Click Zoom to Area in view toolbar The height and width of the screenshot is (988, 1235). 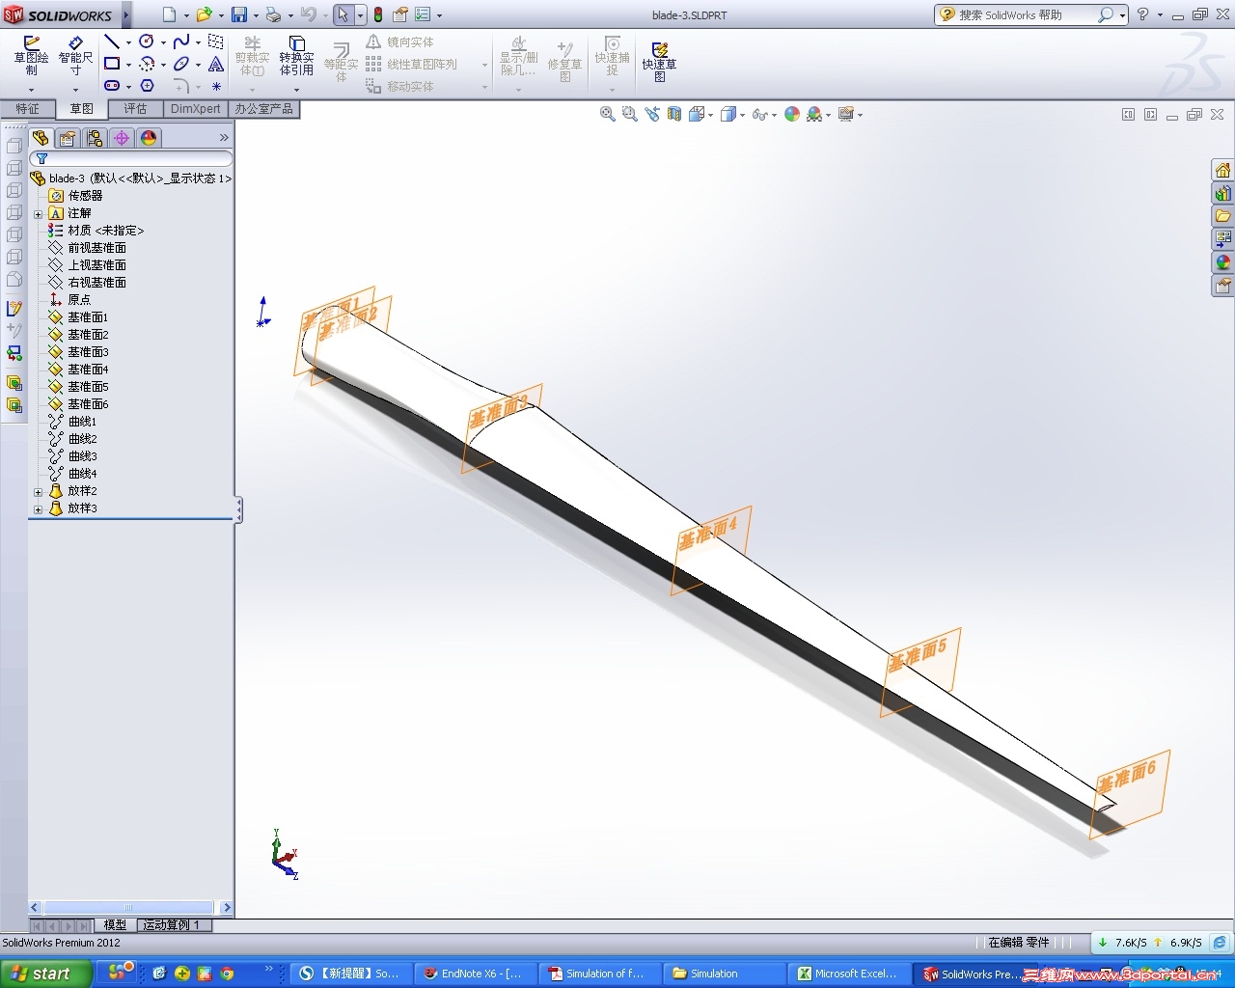[630, 114]
